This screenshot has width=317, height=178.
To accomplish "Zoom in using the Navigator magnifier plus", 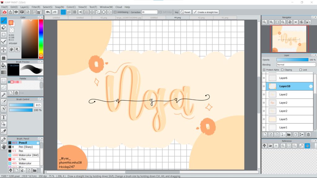I will (271, 22).
